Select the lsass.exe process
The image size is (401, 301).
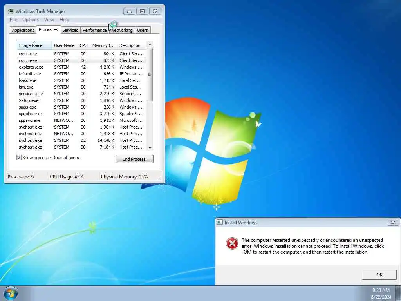tap(81, 80)
